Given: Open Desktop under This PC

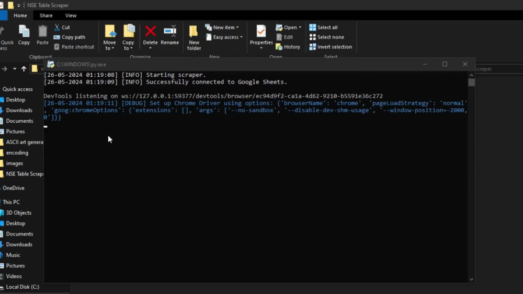Looking at the screenshot, I should click(x=15, y=224).
